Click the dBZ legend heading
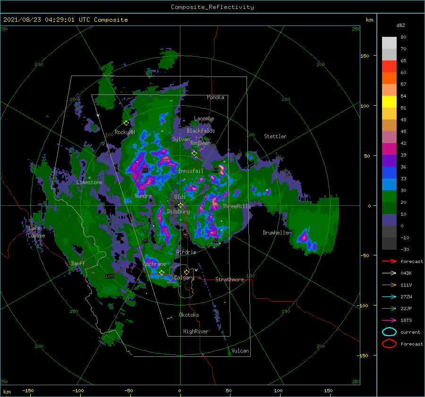 coord(400,25)
